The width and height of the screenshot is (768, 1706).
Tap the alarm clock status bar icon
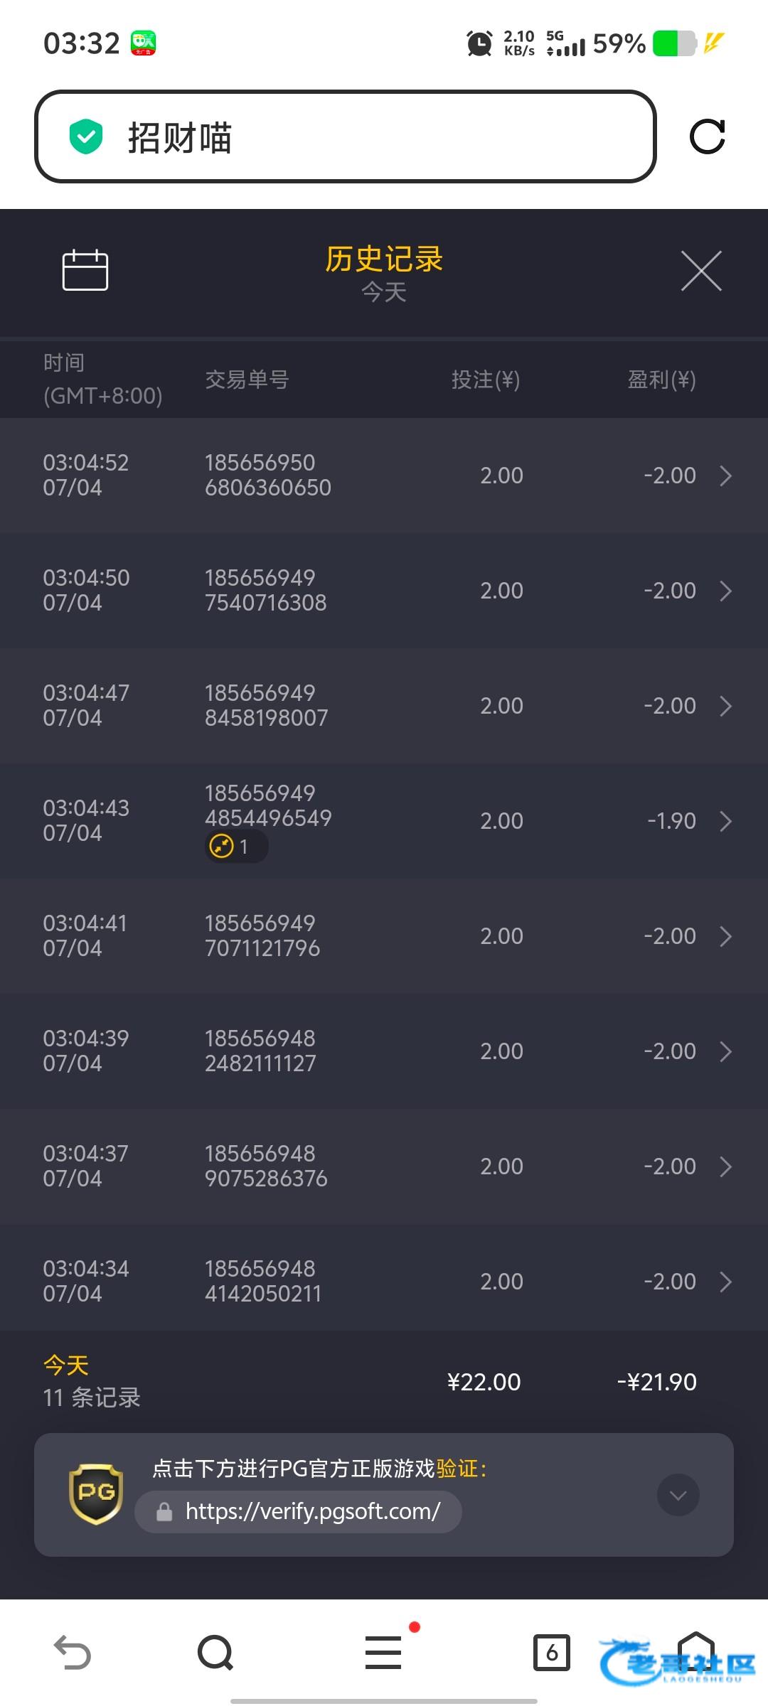click(479, 43)
